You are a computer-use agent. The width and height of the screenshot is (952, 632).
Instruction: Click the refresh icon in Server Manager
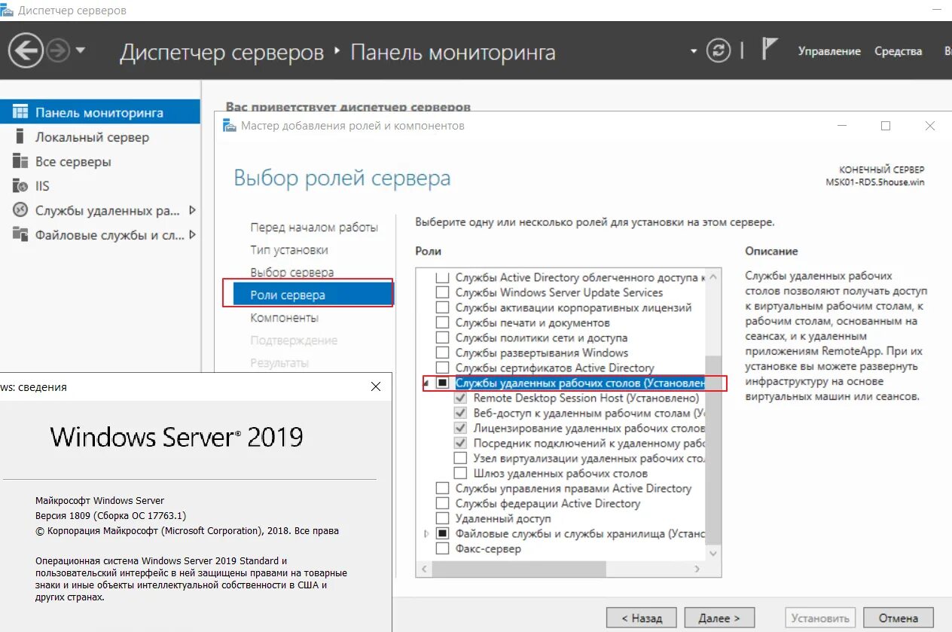(x=719, y=50)
